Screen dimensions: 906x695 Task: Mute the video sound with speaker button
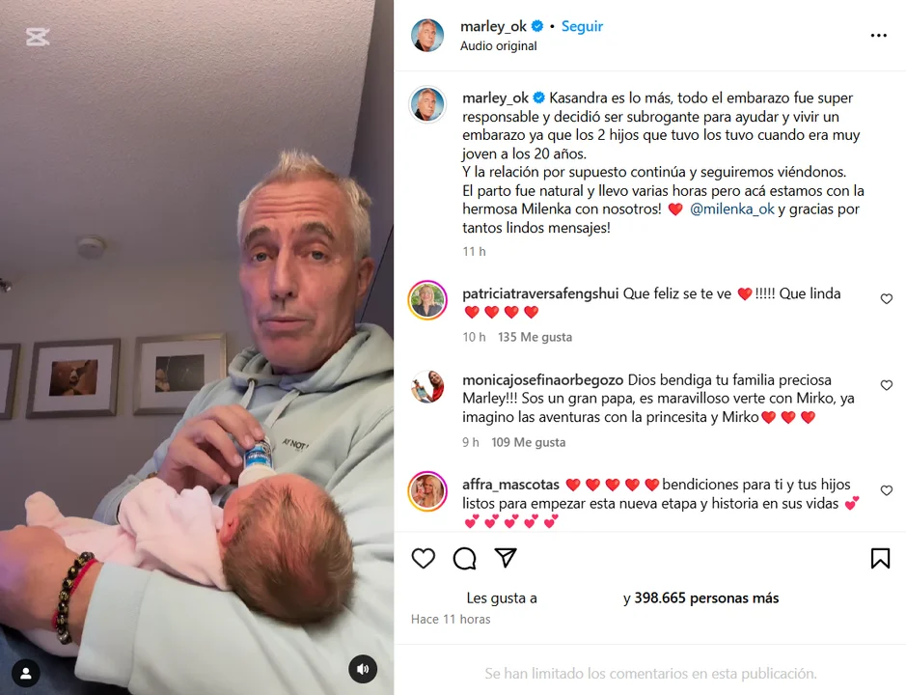coord(363,669)
